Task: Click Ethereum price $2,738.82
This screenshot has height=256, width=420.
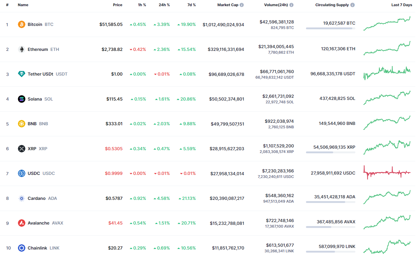Action: pos(112,49)
